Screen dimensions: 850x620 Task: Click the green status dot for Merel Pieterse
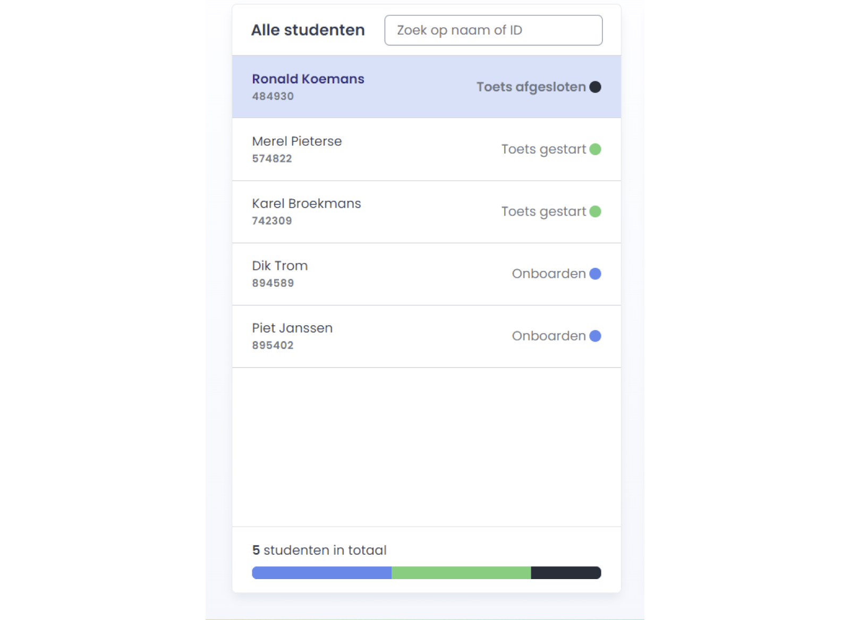(x=595, y=149)
